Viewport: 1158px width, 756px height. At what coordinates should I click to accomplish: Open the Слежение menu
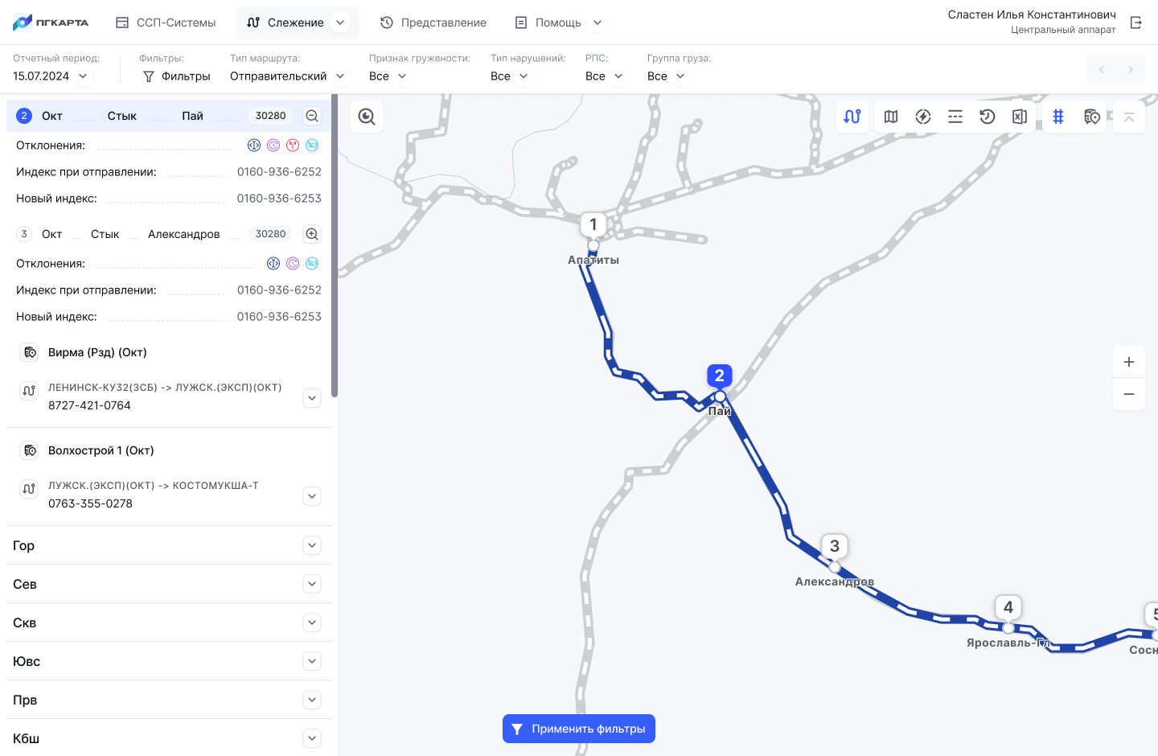(296, 23)
